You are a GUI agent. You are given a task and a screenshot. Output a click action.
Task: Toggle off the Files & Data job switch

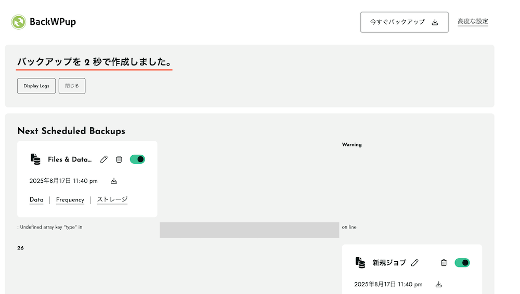pyautogui.click(x=137, y=159)
